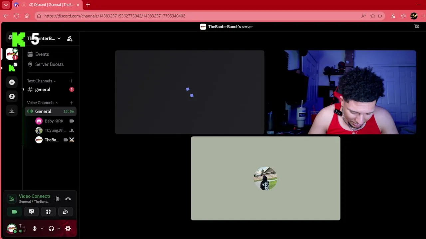Click the General / TheBant... channel link
Viewport: 426px width, 239px height.
[x=34, y=201]
